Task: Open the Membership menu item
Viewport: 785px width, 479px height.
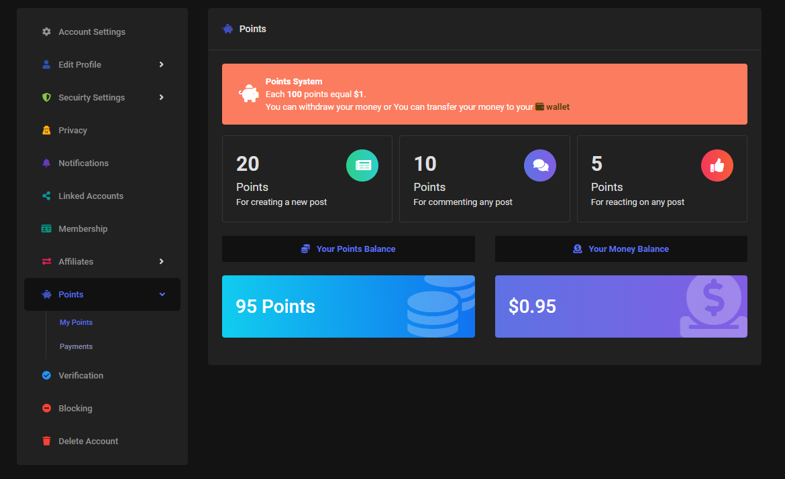Action: pyautogui.click(x=102, y=228)
